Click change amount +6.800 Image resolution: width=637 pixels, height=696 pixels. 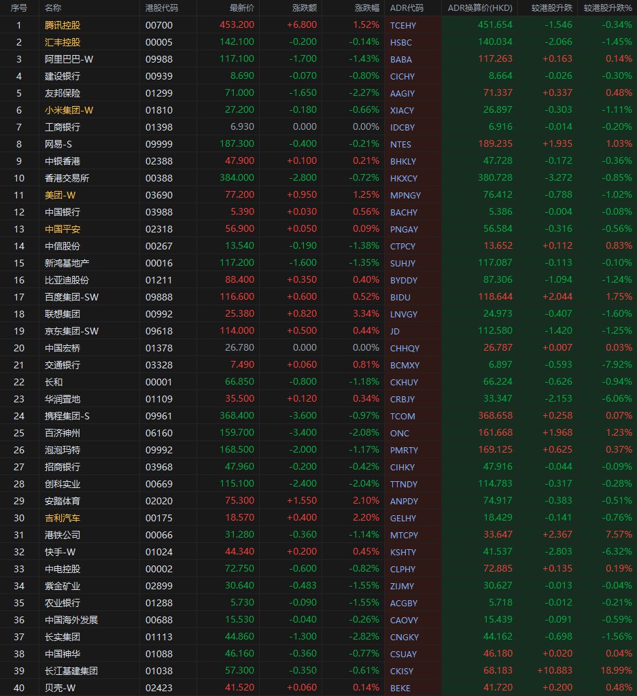302,24
